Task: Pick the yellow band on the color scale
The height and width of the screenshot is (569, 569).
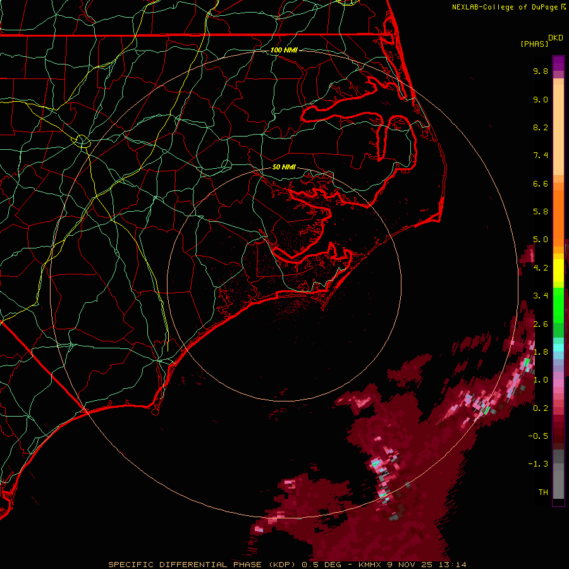Action: coord(558,271)
